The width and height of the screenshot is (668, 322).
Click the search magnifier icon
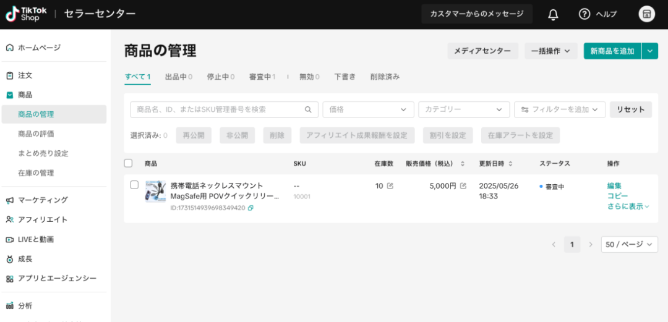point(308,109)
